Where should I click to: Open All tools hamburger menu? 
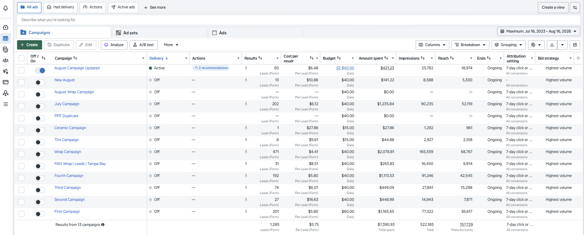6,104
